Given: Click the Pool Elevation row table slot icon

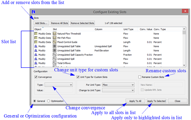Looking at the screenshot, I should 55,50.
